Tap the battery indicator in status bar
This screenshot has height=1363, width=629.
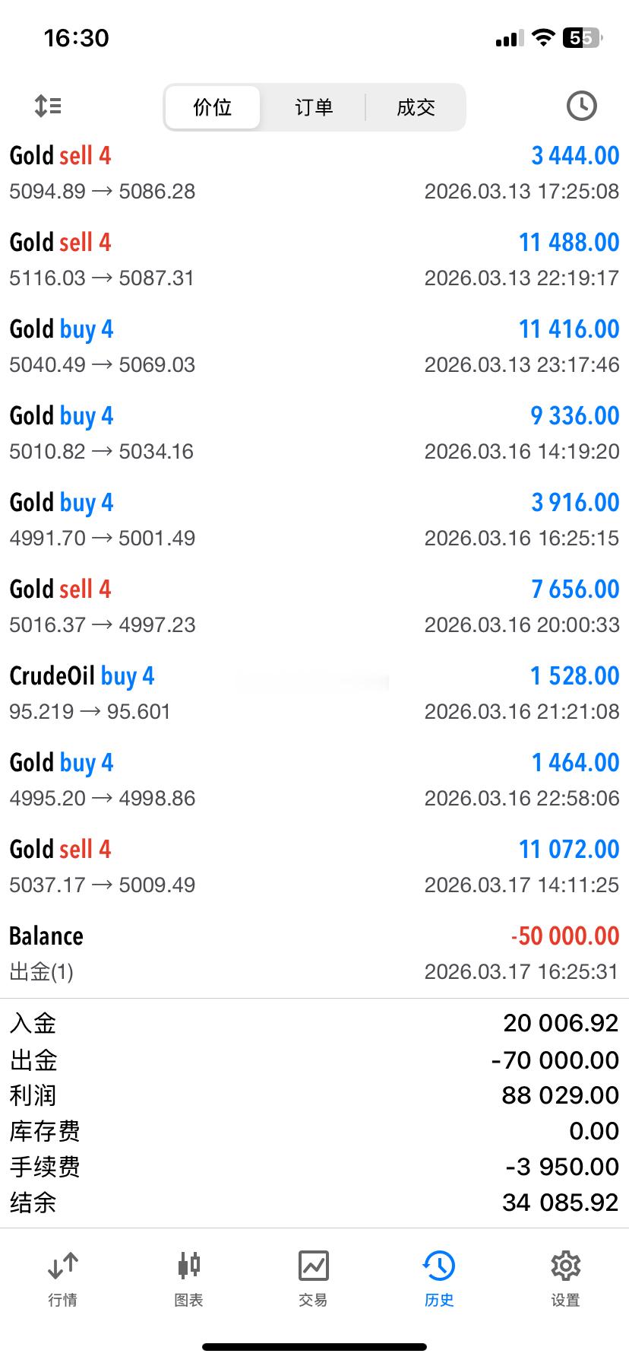[581, 38]
